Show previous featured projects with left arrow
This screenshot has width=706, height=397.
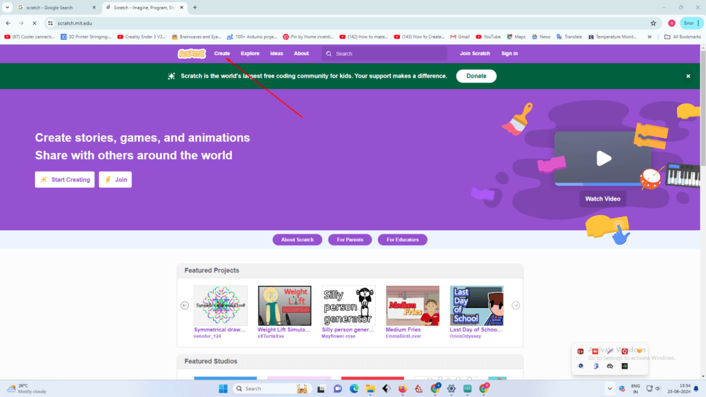point(185,305)
